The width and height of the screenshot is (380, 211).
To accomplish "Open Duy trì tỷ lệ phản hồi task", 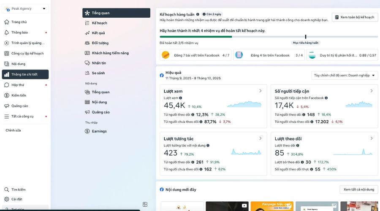I will tap(342, 55).
